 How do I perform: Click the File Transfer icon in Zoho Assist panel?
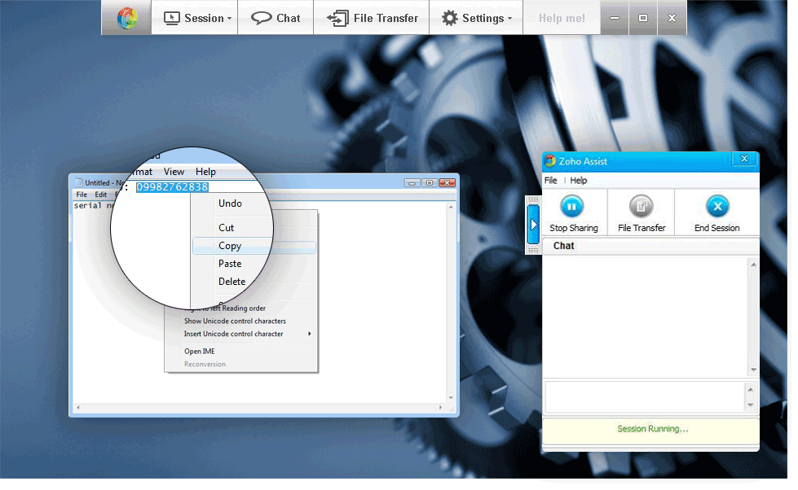tap(641, 206)
